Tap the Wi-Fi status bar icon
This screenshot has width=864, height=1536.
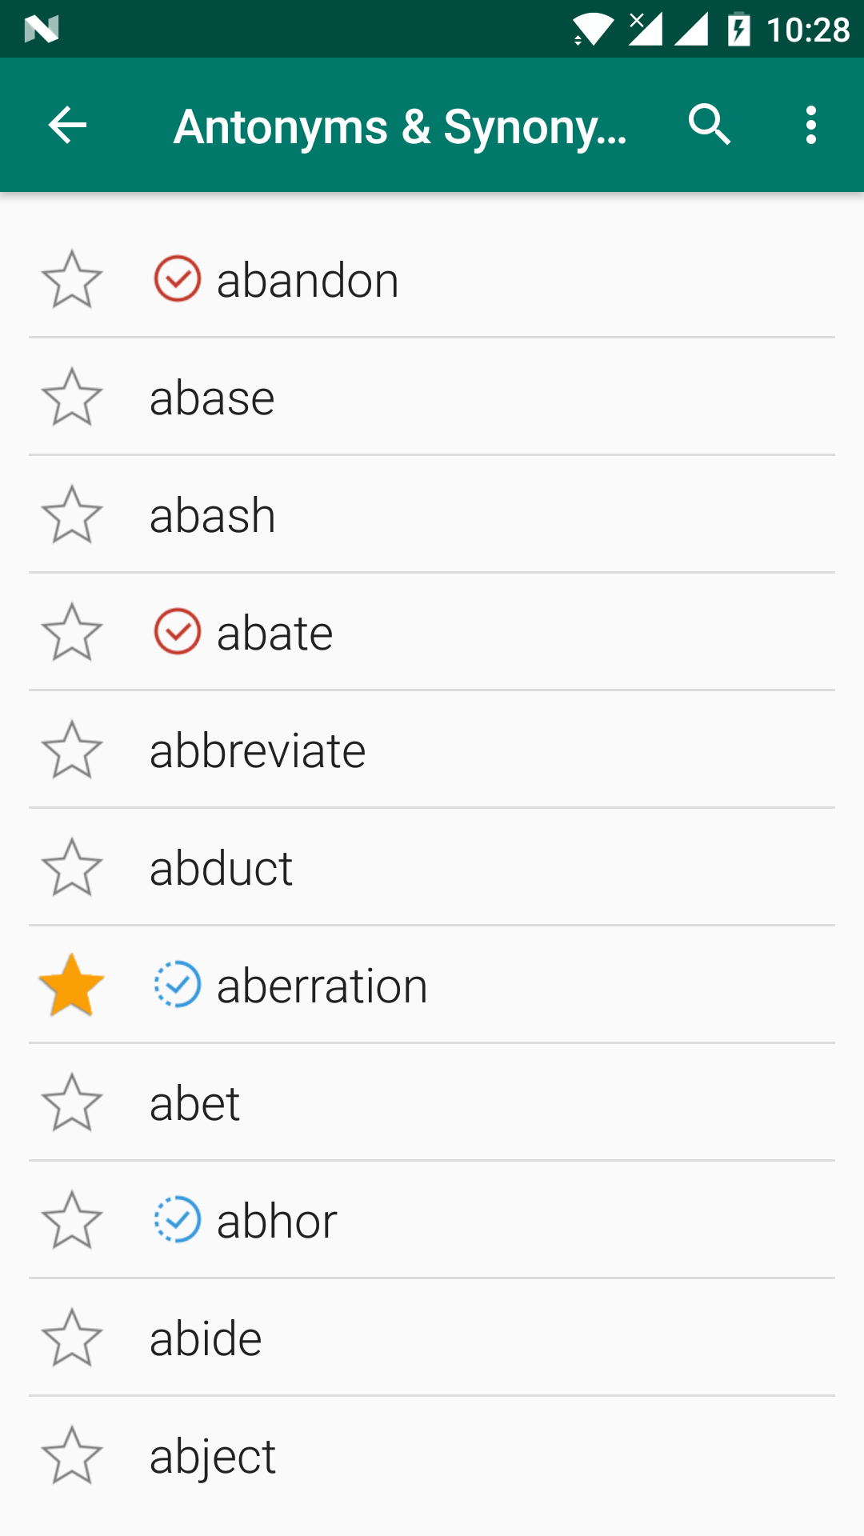point(593,30)
